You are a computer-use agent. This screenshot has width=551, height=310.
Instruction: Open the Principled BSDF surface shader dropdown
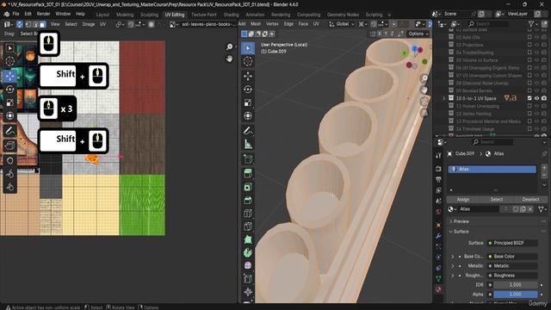tap(512, 243)
